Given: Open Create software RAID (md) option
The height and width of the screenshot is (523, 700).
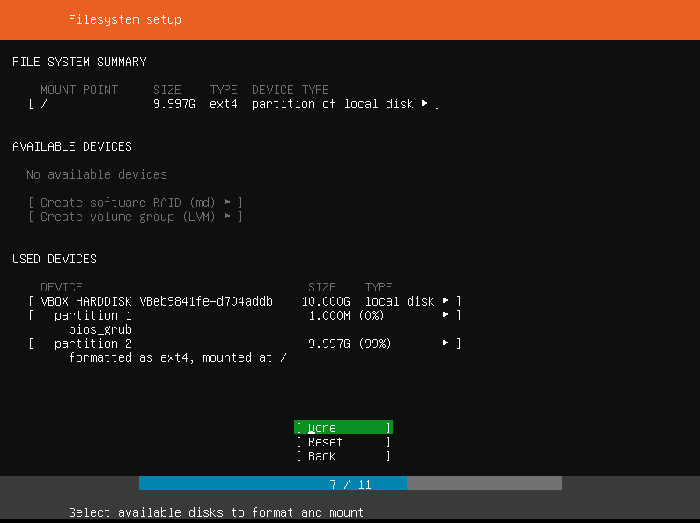Looking at the screenshot, I should click(136, 203).
